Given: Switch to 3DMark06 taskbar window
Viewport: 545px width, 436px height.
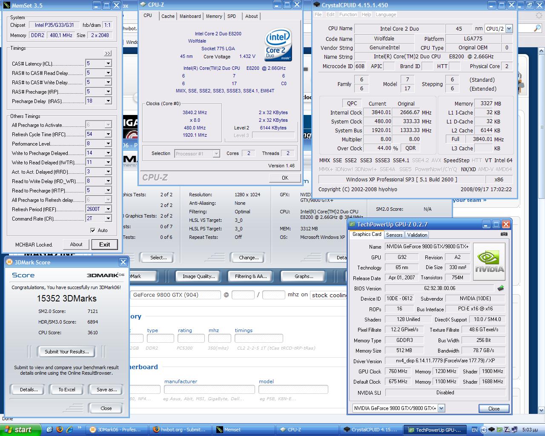Looking at the screenshot, I should pos(117,430).
